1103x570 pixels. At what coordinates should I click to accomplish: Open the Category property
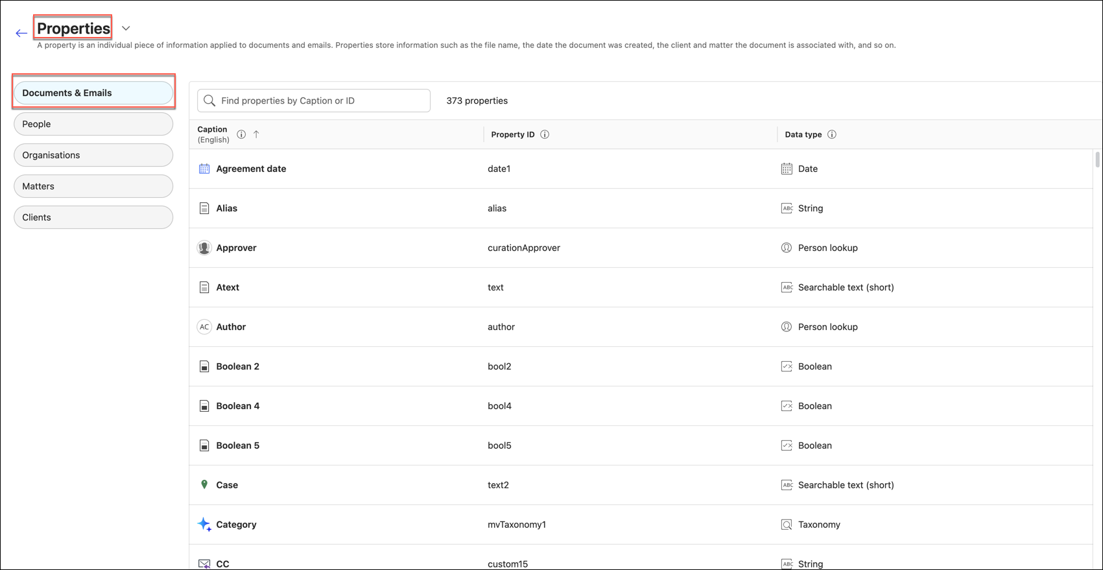click(236, 525)
